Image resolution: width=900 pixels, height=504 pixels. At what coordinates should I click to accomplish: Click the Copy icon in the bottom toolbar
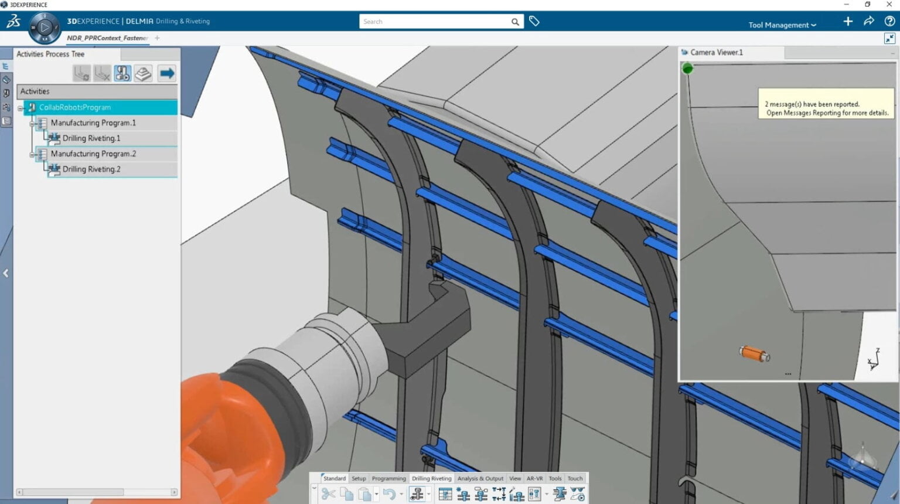pyautogui.click(x=346, y=495)
